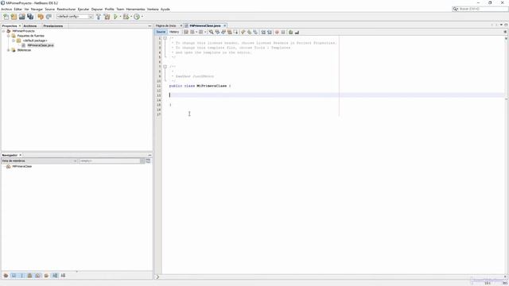The image size is (509, 286).
Task: Select MiPrimeraClase in the Navegador
Action: point(22,166)
